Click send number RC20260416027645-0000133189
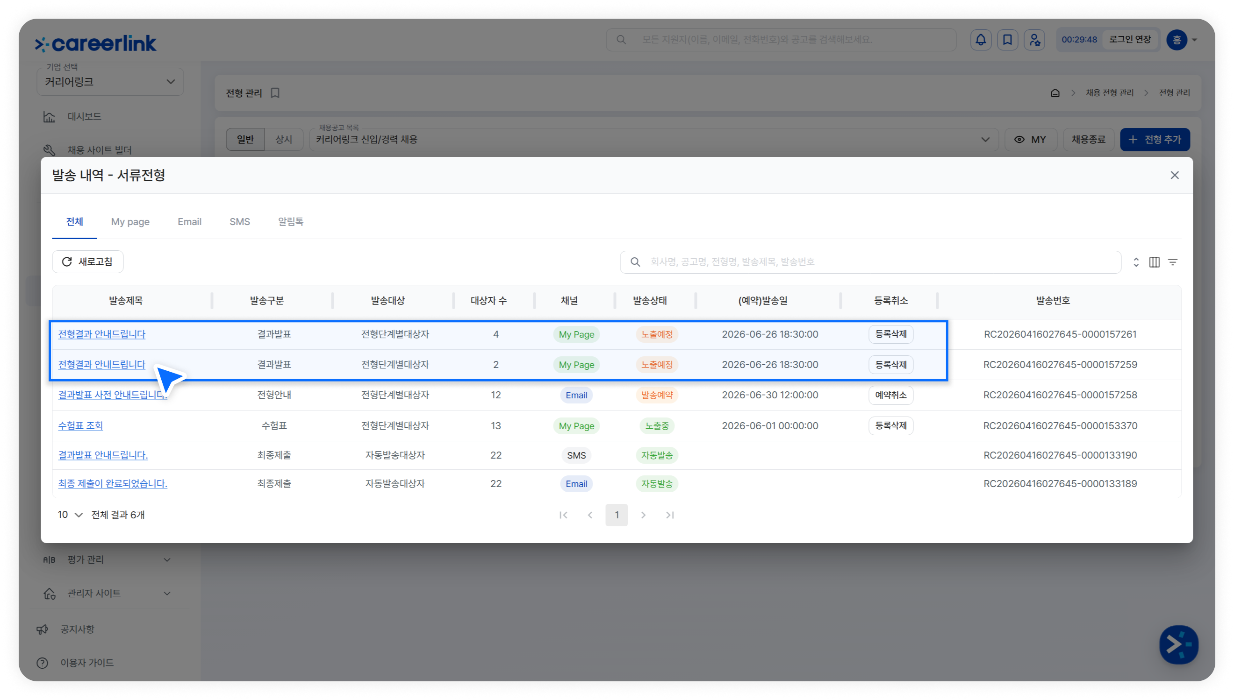Viewport: 1234px width, 700px height. tap(1060, 484)
